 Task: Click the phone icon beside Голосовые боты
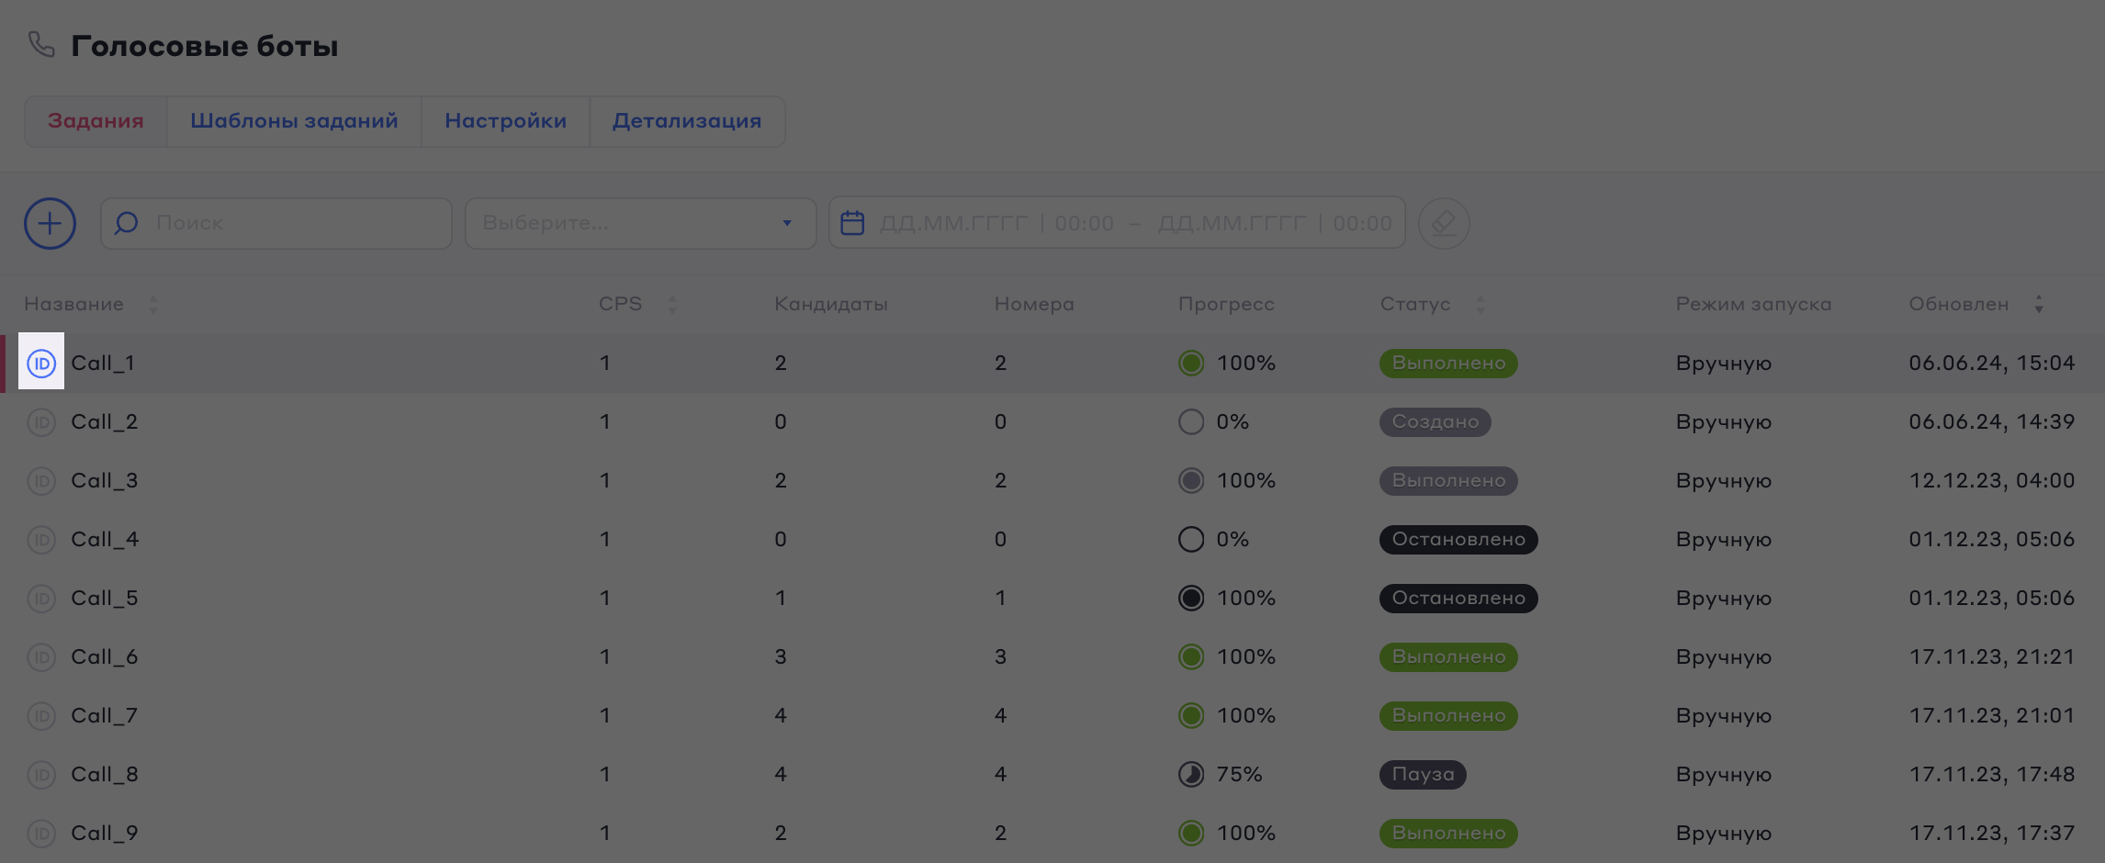click(x=41, y=44)
